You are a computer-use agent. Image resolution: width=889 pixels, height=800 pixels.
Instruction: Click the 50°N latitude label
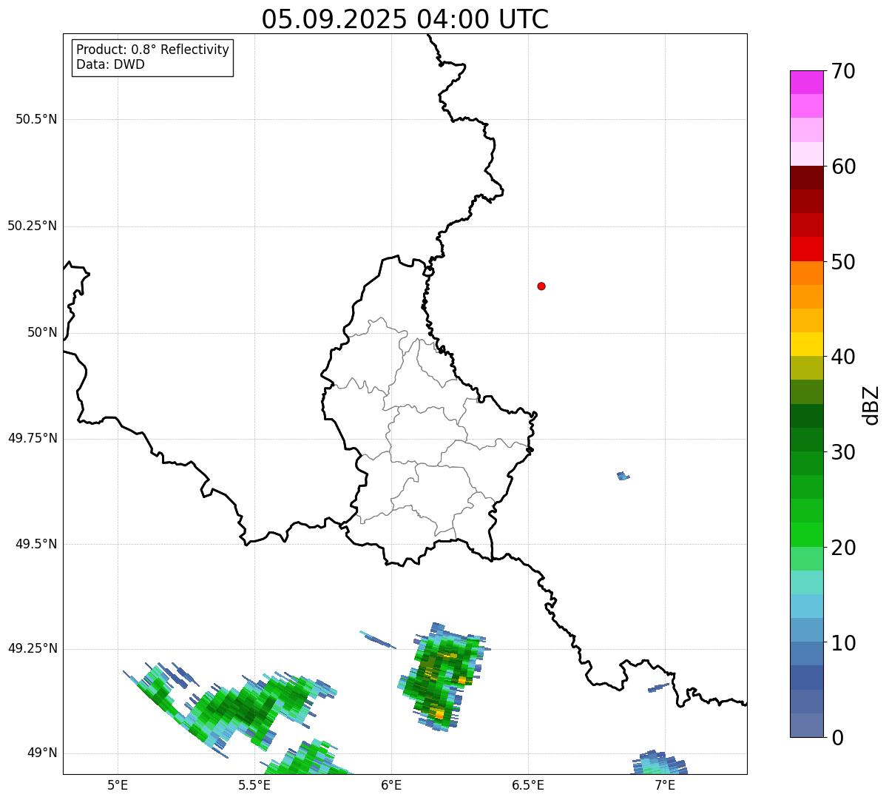coord(42,332)
